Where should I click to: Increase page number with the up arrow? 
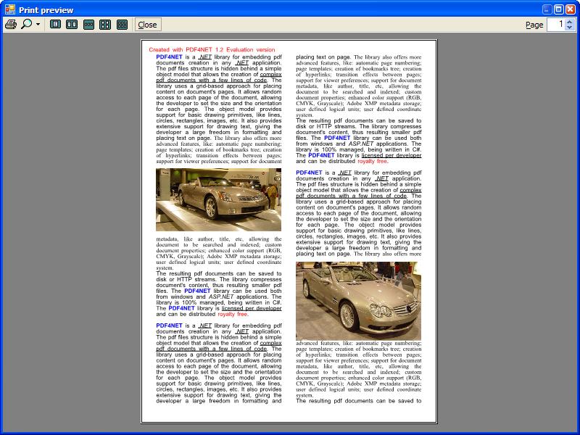point(570,22)
